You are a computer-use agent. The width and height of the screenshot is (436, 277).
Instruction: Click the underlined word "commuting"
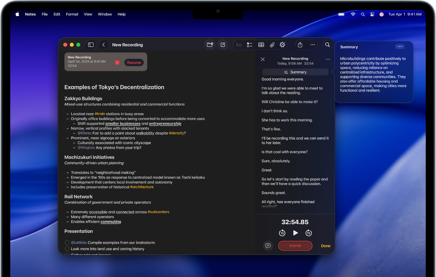[x=111, y=222]
